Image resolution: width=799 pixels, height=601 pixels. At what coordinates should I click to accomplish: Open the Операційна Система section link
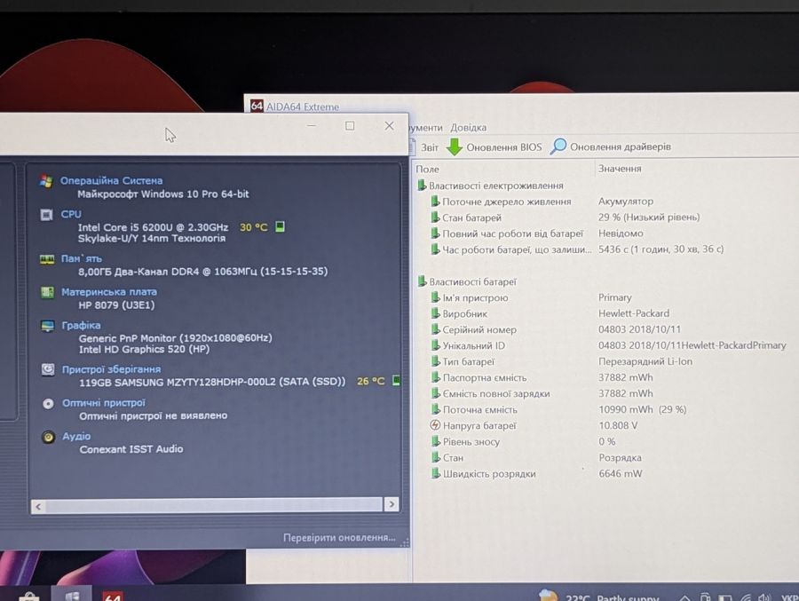coord(111,180)
